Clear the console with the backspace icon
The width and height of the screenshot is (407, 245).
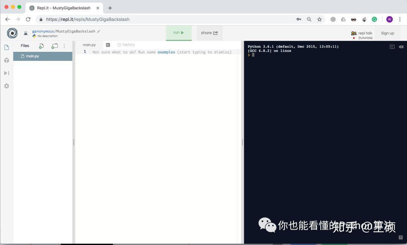tap(401, 47)
